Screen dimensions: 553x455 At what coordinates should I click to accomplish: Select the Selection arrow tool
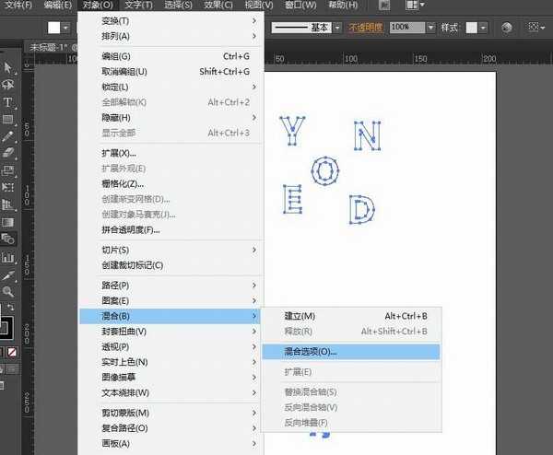tap(7, 68)
